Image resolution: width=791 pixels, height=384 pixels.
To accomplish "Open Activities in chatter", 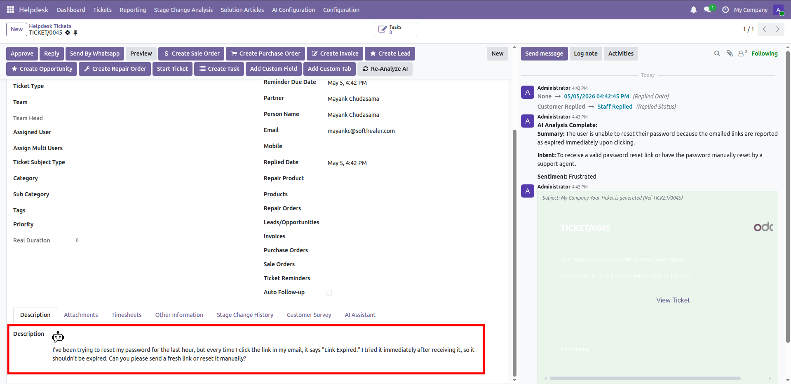I will coord(621,54).
